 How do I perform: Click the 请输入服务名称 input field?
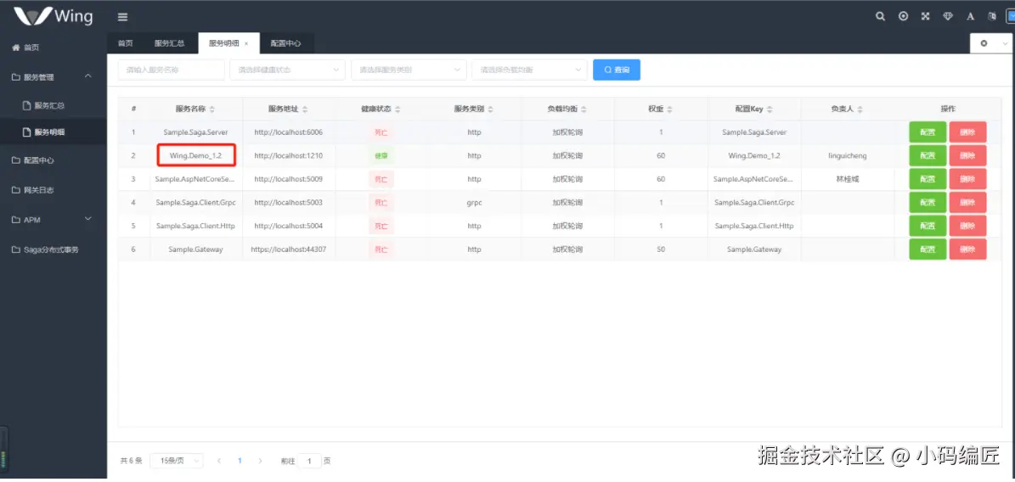point(171,70)
